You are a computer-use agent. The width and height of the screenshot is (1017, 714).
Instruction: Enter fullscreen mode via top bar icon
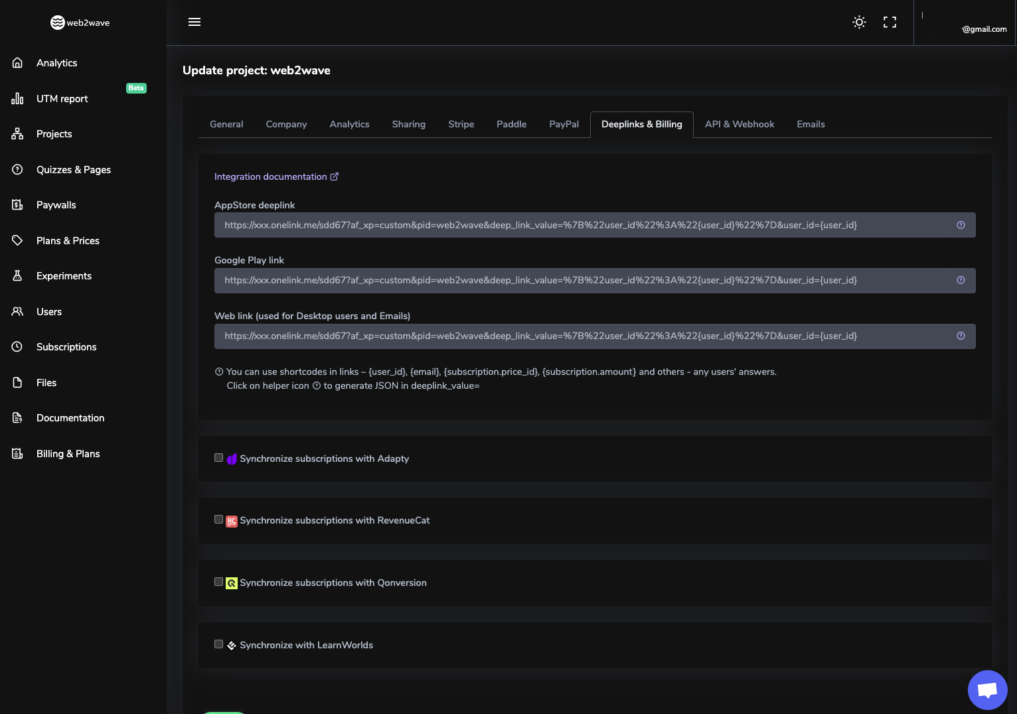coord(890,22)
